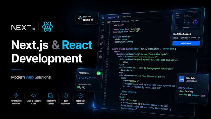Screen dimensions: 211x119
Task: Click the blue TS TypeScript icon
Action: coord(182,79)
